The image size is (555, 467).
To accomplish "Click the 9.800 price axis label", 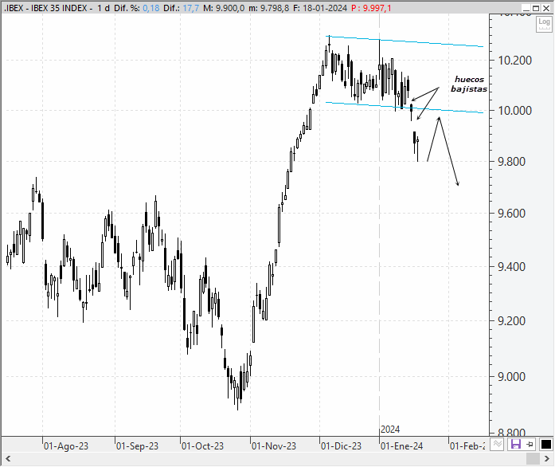I will (x=511, y=162).
